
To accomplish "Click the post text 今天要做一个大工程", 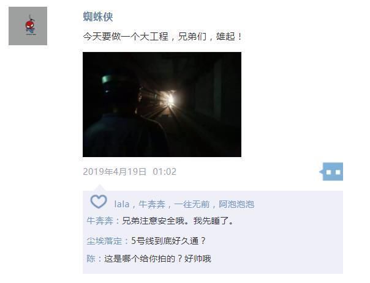I will pyautogui.click(x=126, y=37).
